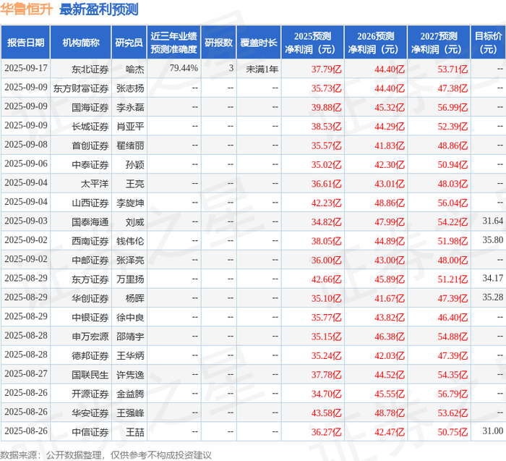Click the 35.80 target price

pyautogui.click(x=493, y=240)
